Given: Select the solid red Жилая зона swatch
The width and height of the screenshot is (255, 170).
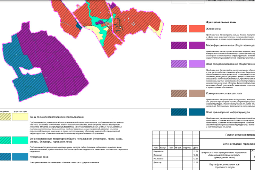Looking at the screenshot, I should click(197, 29).
